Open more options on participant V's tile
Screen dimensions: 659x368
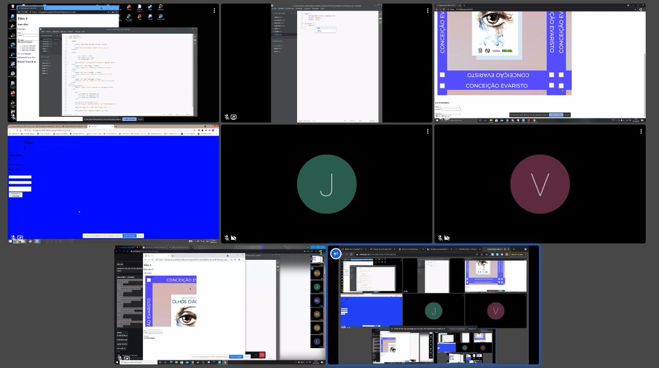coord(641,131)
